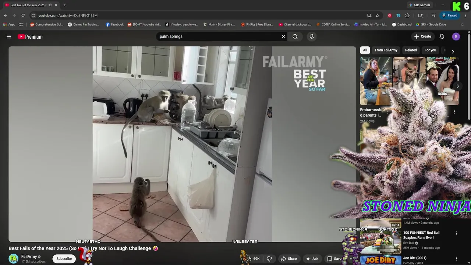
Task: Open the PinPics bookmark
Action: [x=257, y=25]
